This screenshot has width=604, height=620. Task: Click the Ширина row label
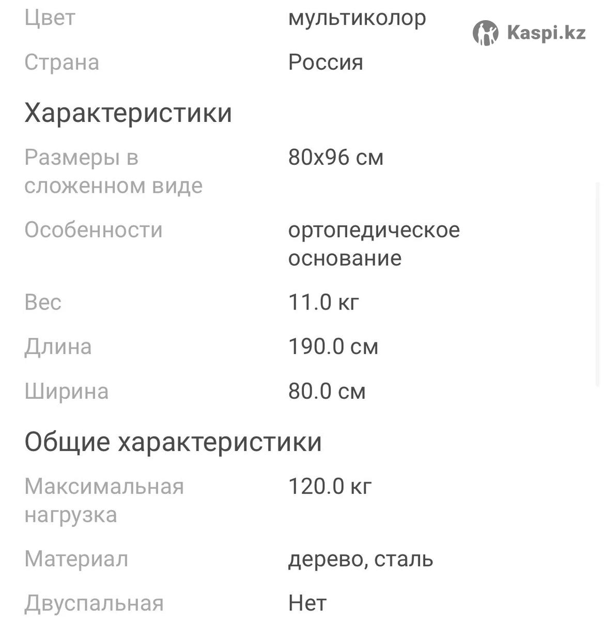point(67,392)
